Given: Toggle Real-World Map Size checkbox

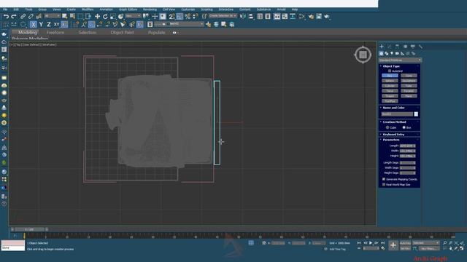Looking at the screenshot, I should [x=384, y=184].
